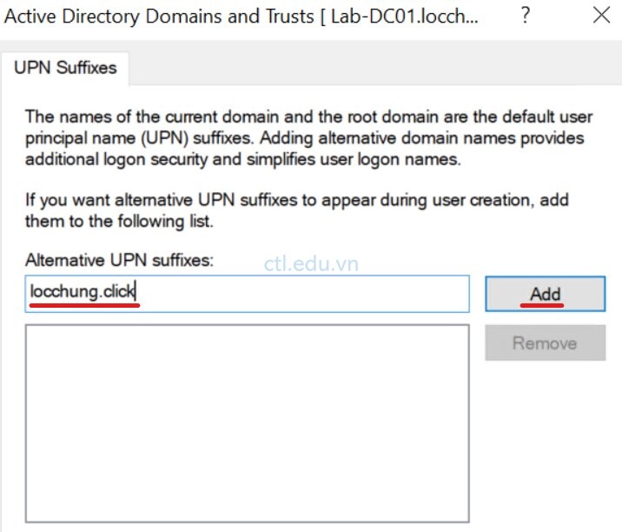Click the Active Directory Domains and Trusts title
Image resolution: width=622 pixels, height=532 pixels.
click(159, 17)
